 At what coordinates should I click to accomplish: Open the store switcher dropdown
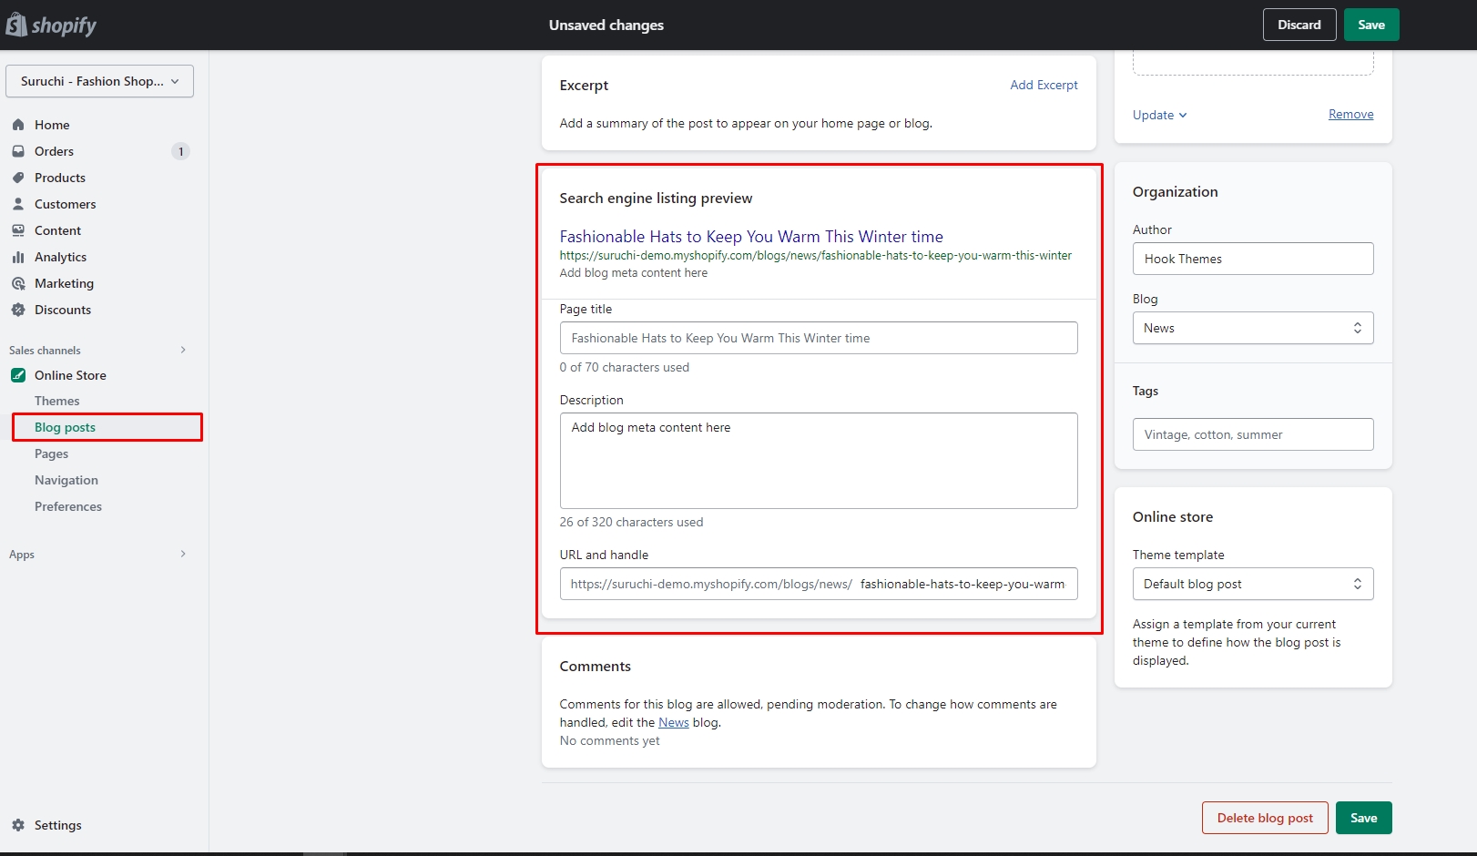click(x=99, y=81)
